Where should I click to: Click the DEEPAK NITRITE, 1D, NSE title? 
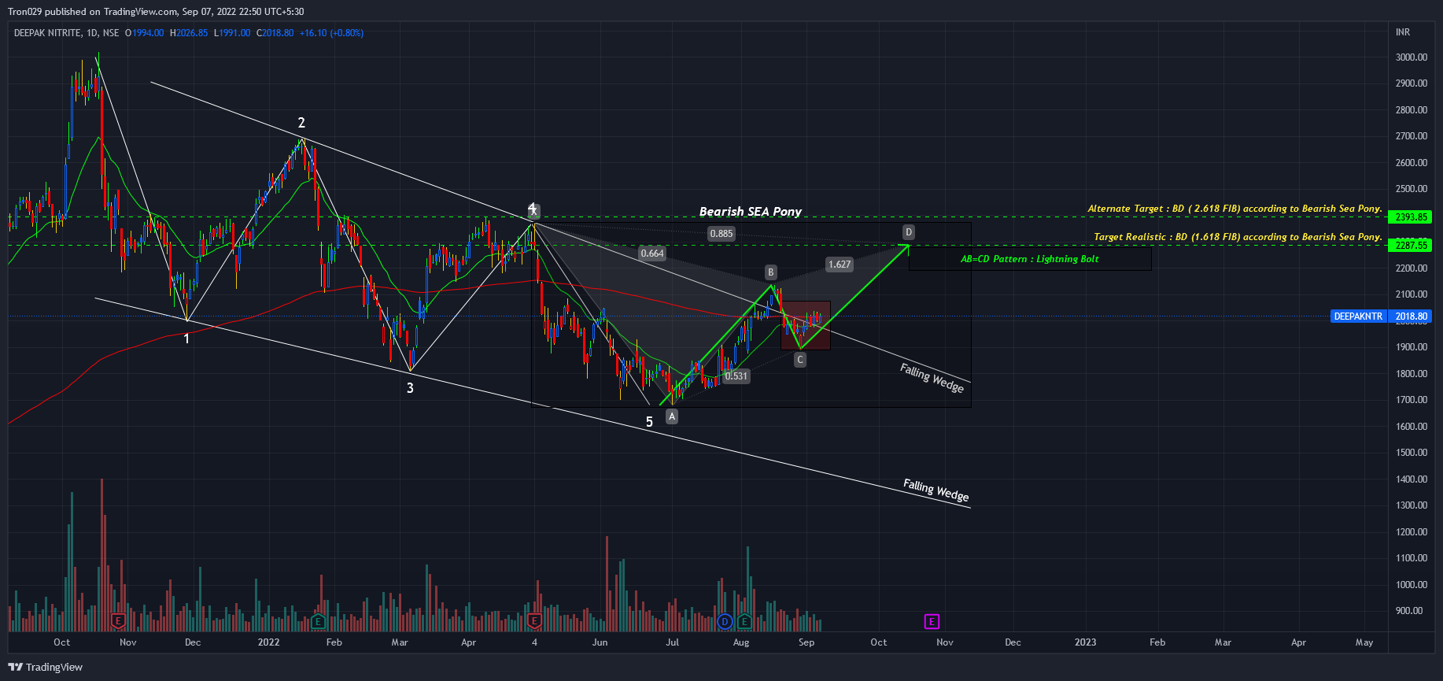[67, 33]
